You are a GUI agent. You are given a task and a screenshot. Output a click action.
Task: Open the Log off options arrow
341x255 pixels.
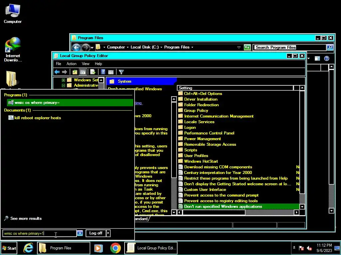[x=108, y=233]
